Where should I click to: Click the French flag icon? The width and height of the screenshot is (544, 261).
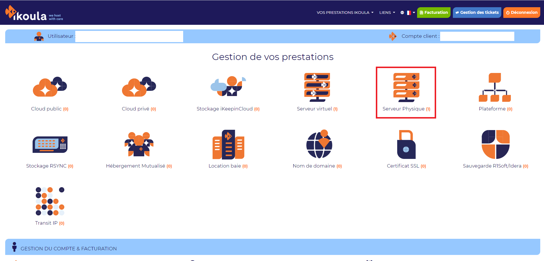409,13
